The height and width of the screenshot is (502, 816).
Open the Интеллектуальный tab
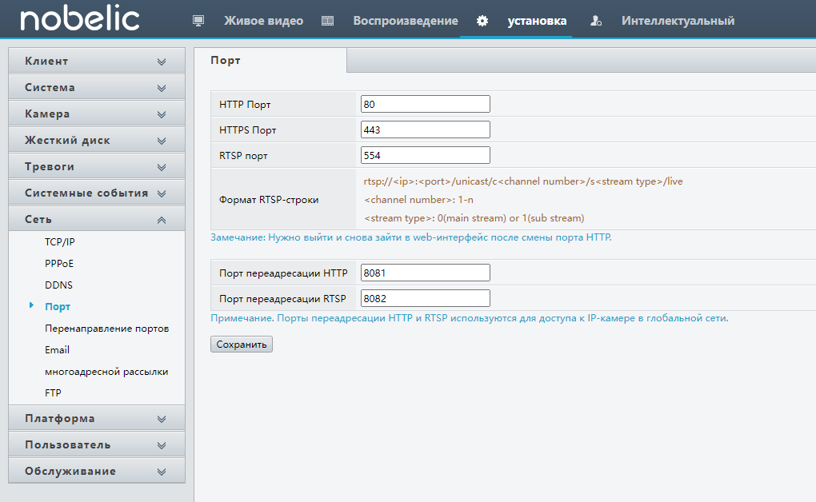click(678, 21)
